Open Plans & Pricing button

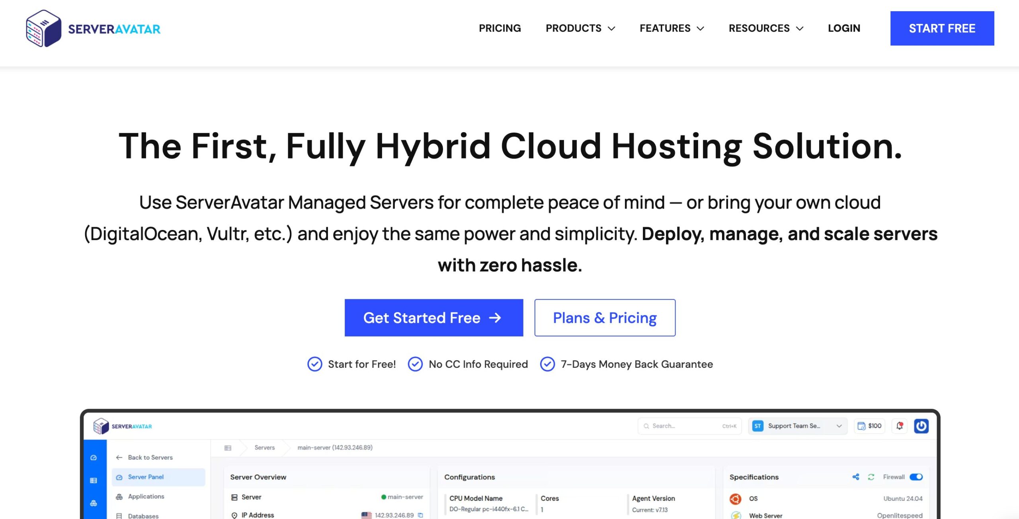pos(604,318)
